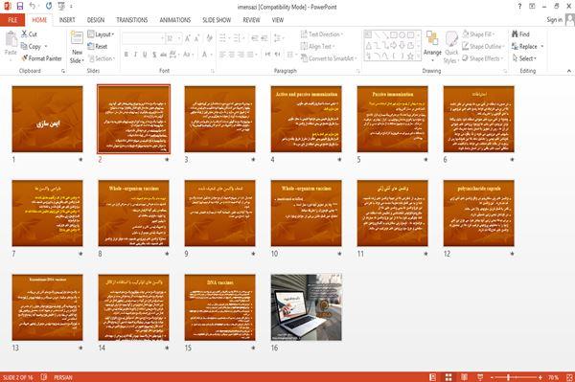Toggle Bold formatting button
The image size is (575, 382).
tap(126, 55)
